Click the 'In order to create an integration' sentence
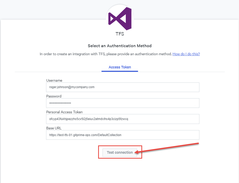The image size is (239, 183). point(106,54)
